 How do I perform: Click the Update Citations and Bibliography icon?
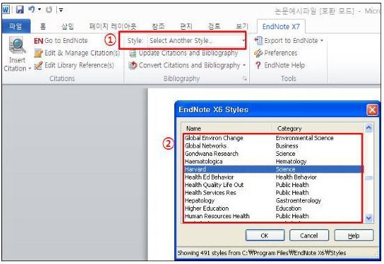pyautogui.click(x=133, y=53)
